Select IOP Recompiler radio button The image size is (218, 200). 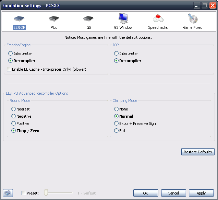(x=116, y=61)
